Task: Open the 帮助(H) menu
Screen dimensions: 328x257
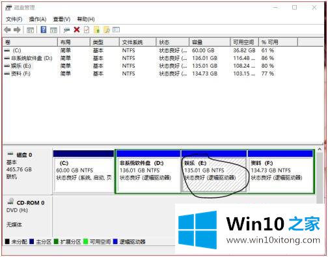Action: (x=86, y=20)
